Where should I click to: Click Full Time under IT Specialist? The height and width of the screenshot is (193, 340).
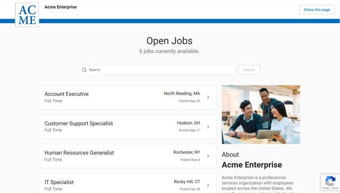(x=53, y=189)
